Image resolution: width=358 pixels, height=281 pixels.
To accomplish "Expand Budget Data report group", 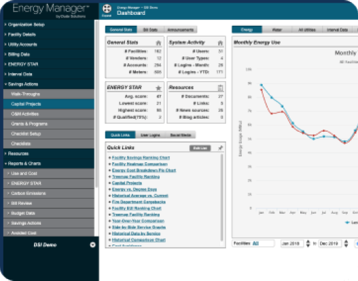I will click(49, 213).
